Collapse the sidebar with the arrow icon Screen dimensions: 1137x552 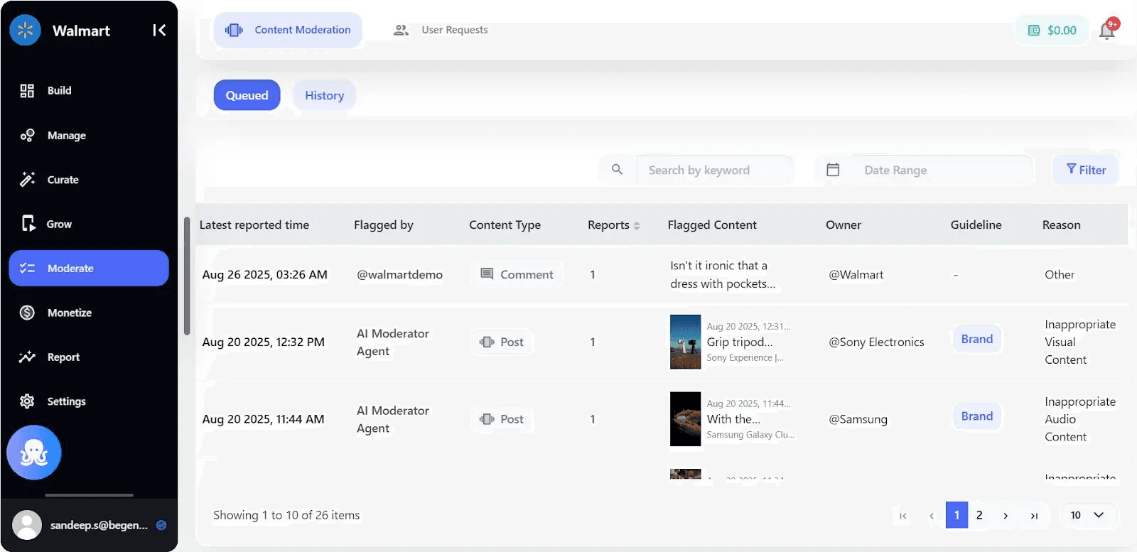tap(159, 31)
